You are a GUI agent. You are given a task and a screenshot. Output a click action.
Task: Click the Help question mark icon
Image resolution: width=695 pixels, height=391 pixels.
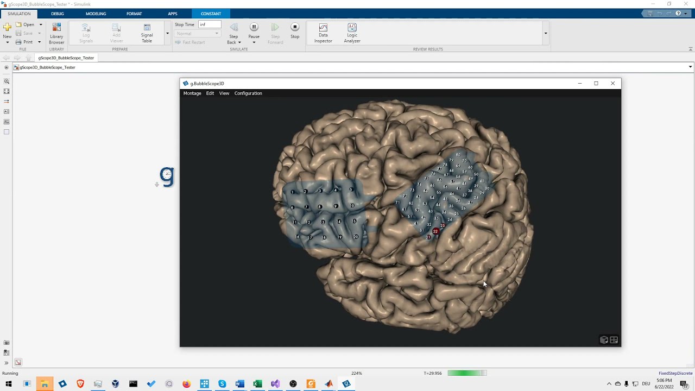coord(678,14)
